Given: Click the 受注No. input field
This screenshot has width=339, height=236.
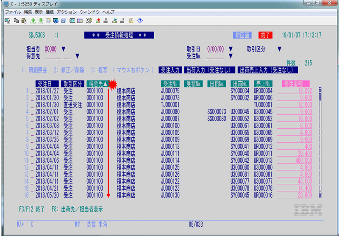Looking at the screenshot, I should pos(215,56).
